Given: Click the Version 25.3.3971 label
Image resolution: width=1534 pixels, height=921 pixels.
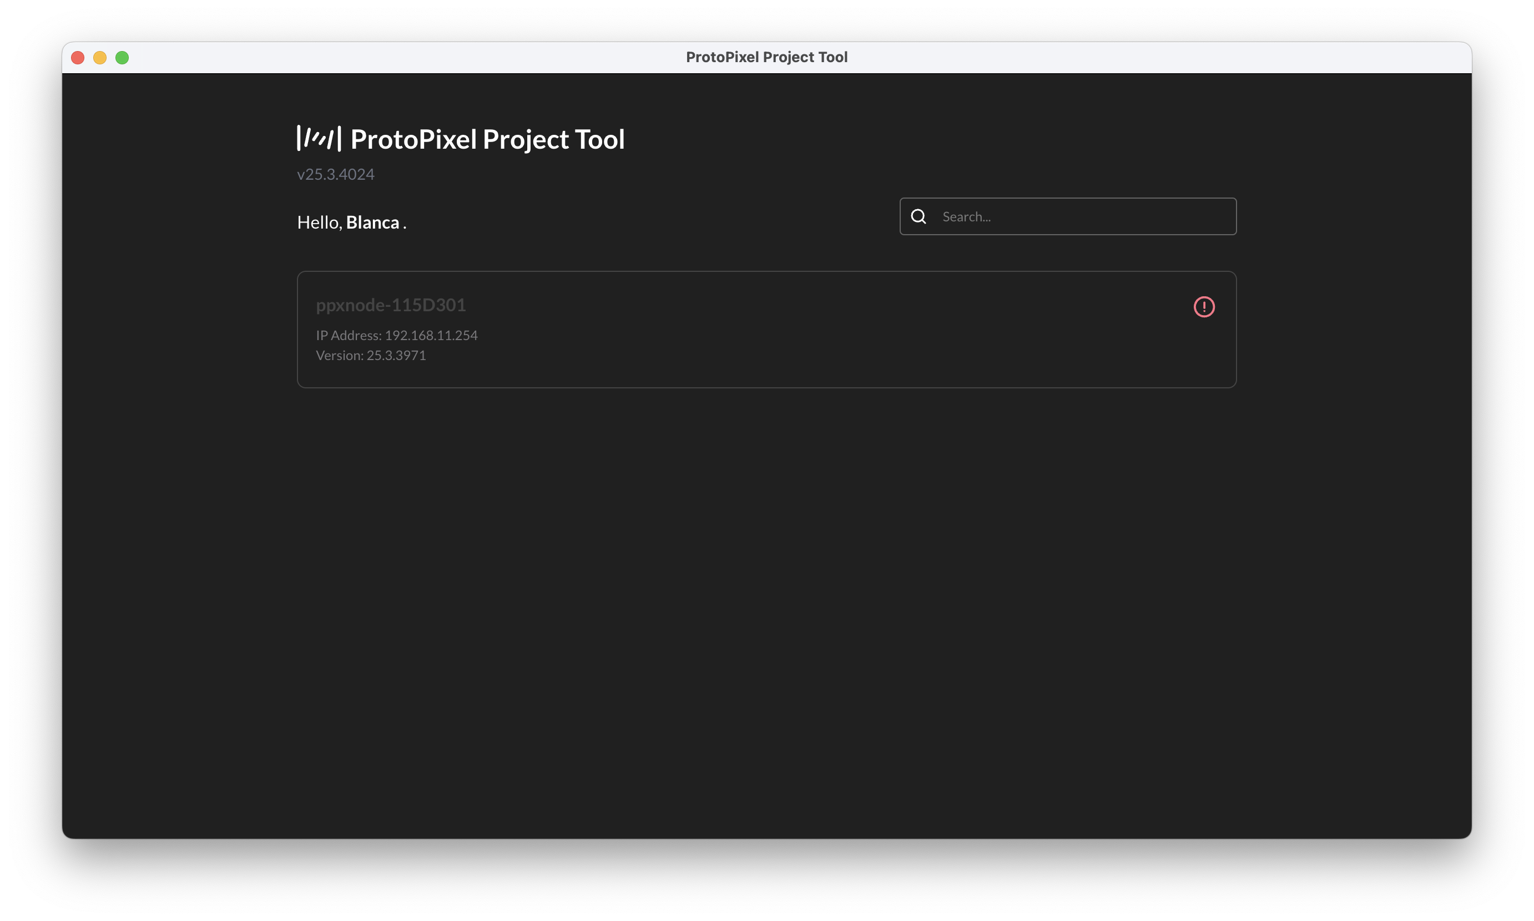Looking at the screenshot, I should click(371, 355).
